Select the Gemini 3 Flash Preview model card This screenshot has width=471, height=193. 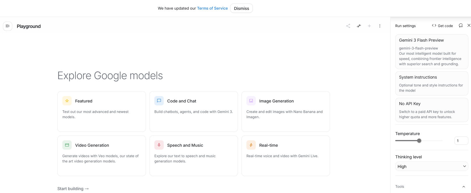(432, 52)
